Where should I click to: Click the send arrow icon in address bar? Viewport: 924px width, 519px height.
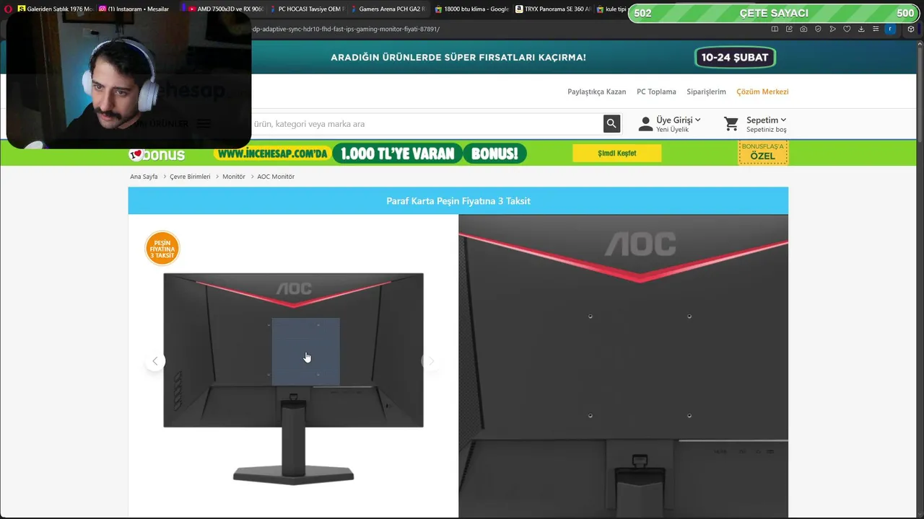click(832, 29)
